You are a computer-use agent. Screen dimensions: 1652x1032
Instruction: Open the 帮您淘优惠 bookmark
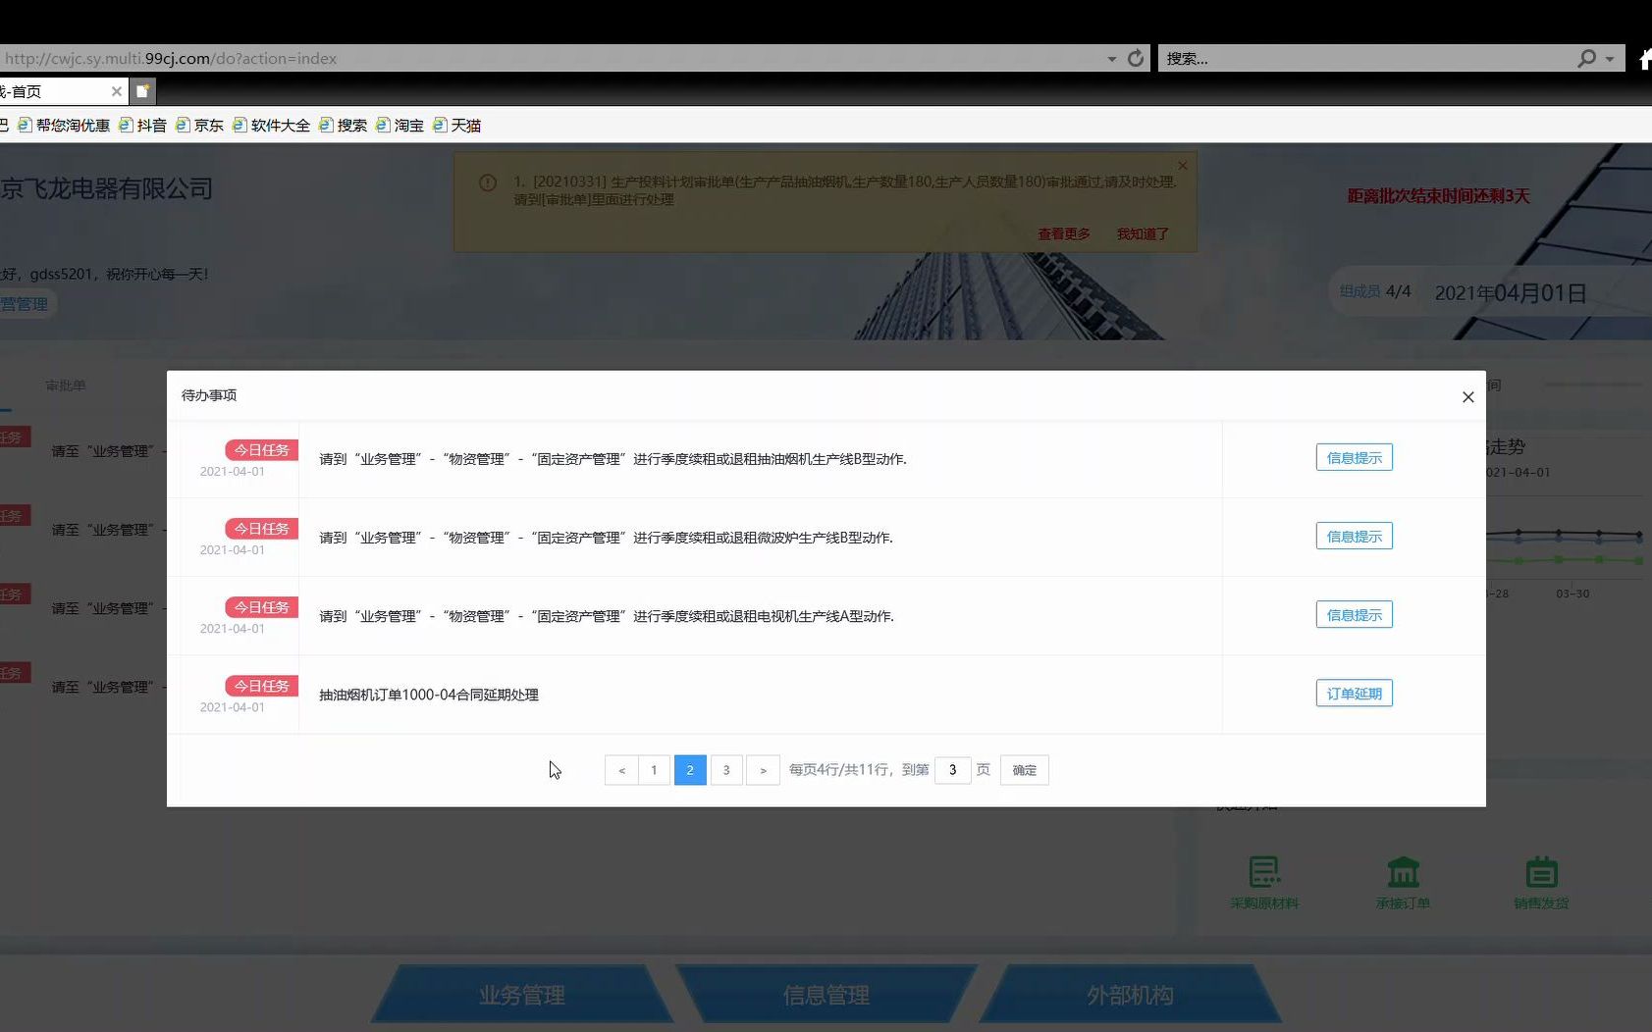pyautogui.click(x=64, y=125)
